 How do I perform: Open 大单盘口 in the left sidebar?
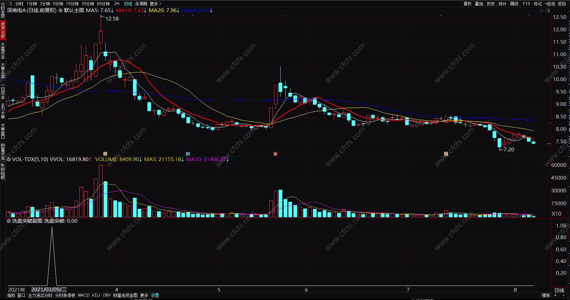(x=3, y=131)
